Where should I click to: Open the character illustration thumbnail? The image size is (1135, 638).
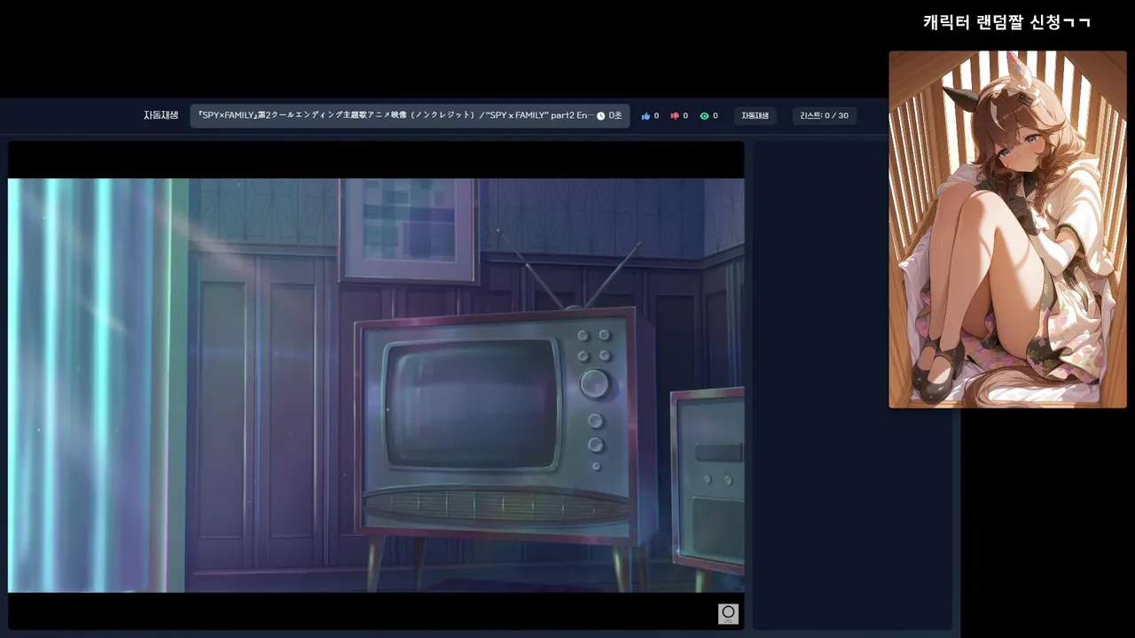(1007, 230)
